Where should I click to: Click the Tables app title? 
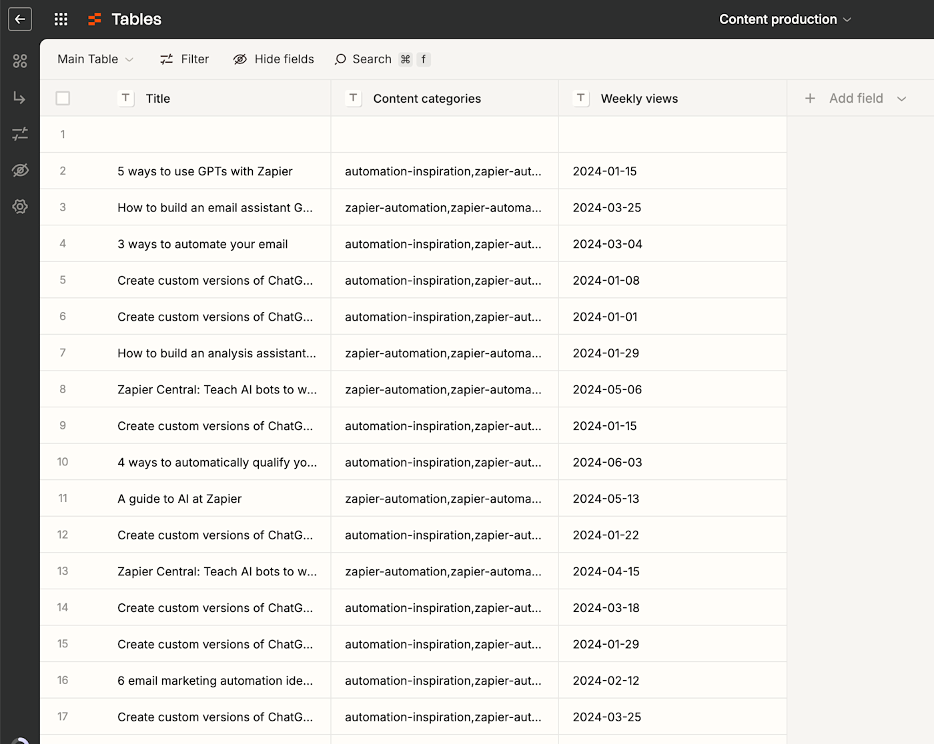[x=137, y=19]
